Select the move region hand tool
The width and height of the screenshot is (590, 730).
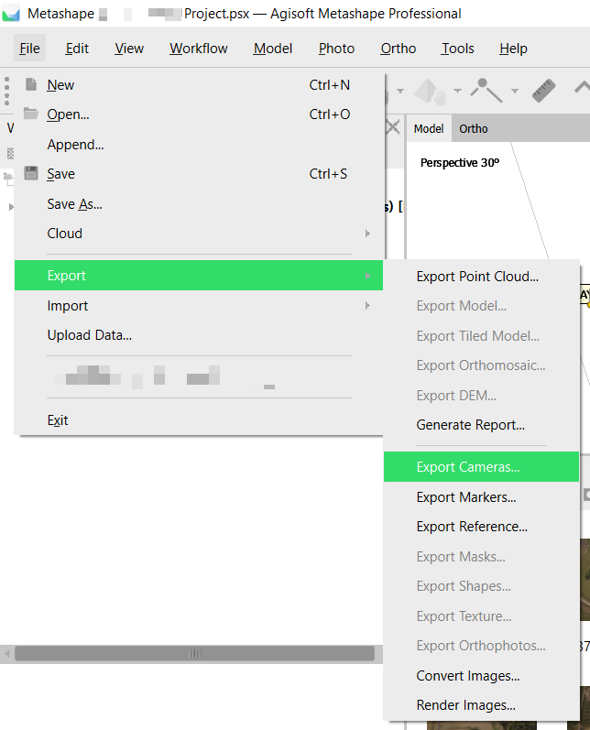click(430, 92)
